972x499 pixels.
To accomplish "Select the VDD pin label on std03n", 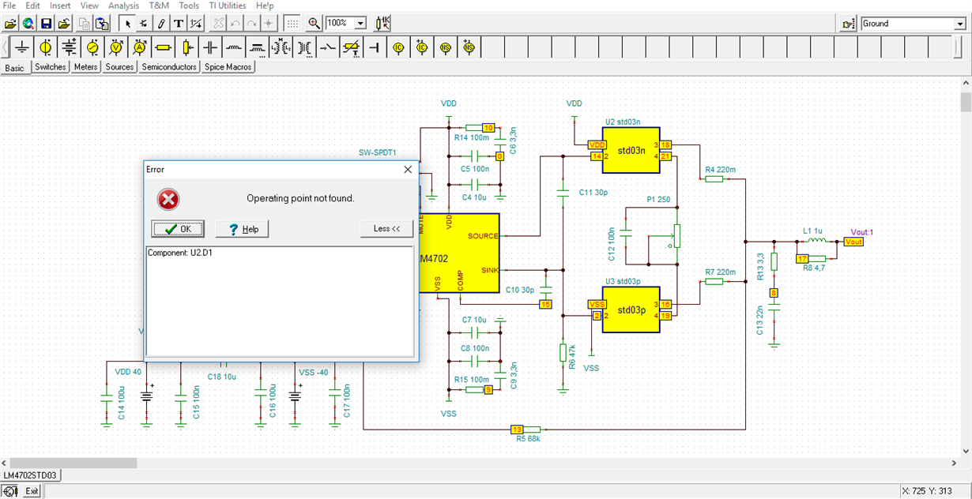I will (597, 145).
